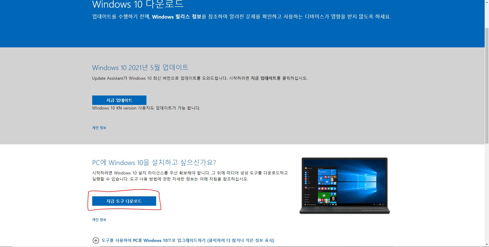Image resolution: width=489 pixels, height=247 pixels.
Task: Expand 도구를 사용하여 PC를 Windows 10으로 업그레이드하기
Action: point(188,240)
